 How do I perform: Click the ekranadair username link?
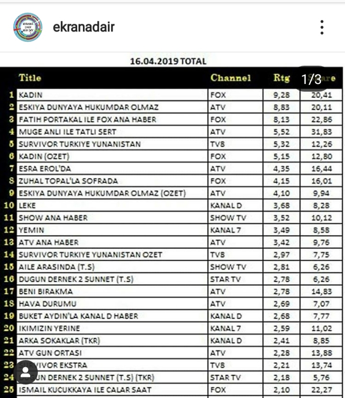coord(84,27)
